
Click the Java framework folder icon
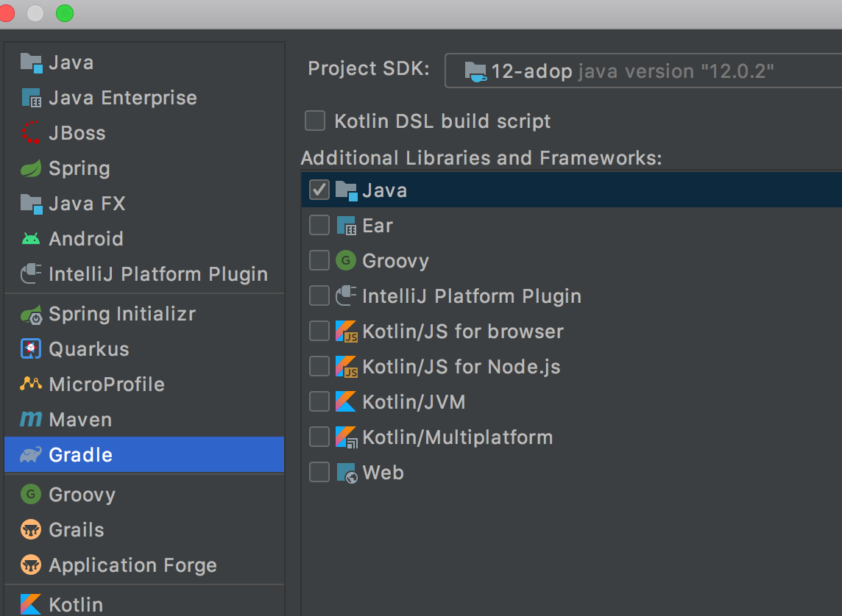coord(347,190)
